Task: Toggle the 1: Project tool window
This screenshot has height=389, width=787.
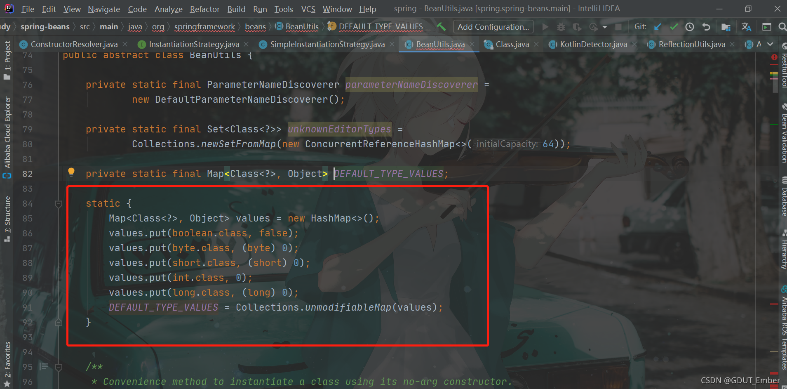Action: point(7,60)
